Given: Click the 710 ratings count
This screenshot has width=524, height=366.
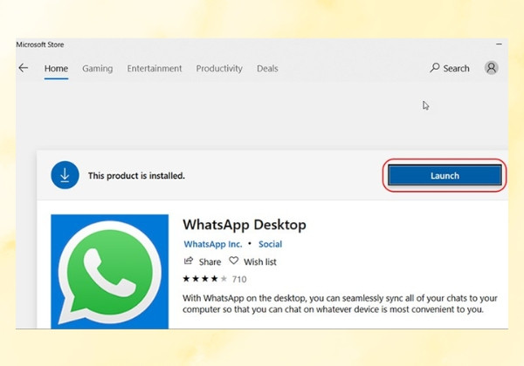Looking at the screenshot, I should point(239,279).
